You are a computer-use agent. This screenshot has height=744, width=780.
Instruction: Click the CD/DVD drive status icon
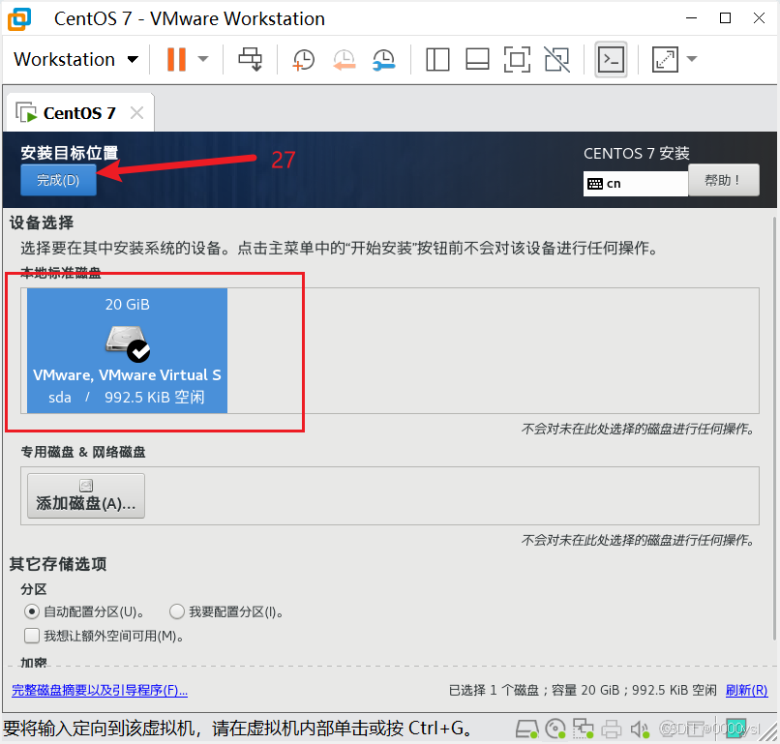pyautogui.click(x=555, y=729)
